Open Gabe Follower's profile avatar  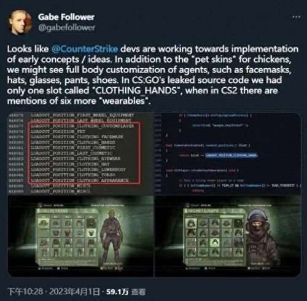[20, 22]
